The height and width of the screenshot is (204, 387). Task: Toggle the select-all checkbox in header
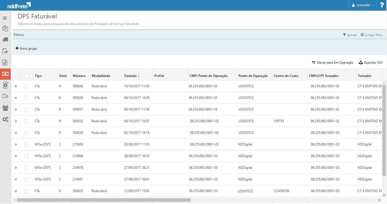point(26,76)
